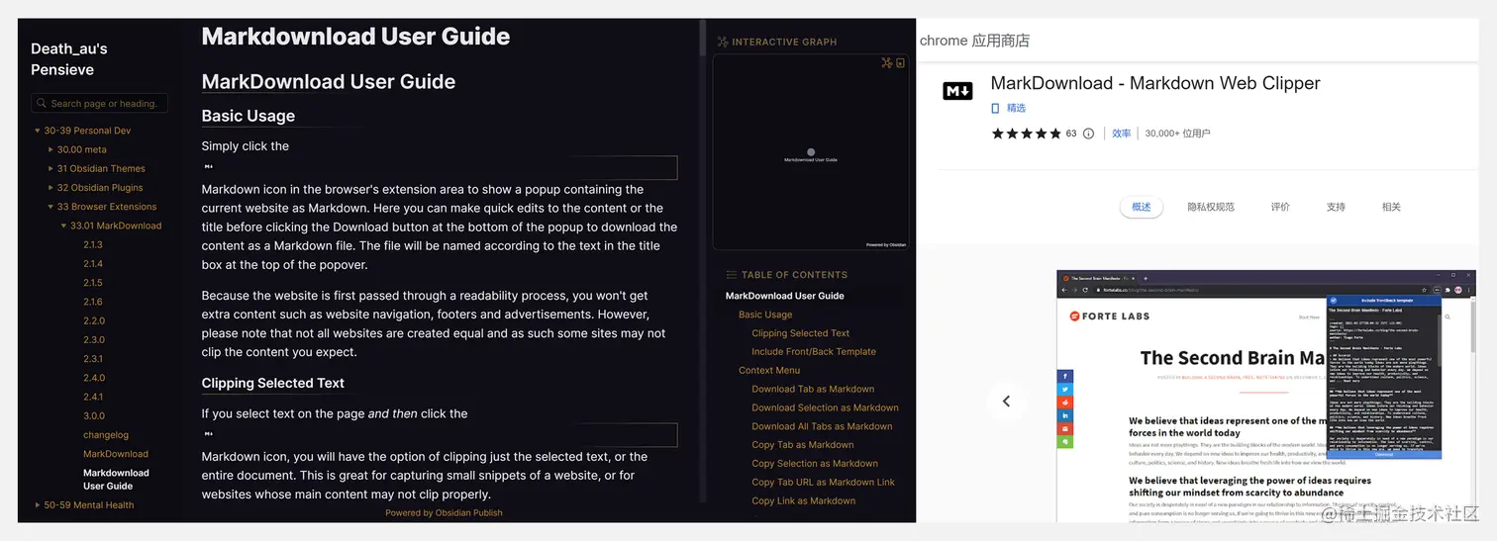The image size is (1497, 541).
Task: Jump to Clipping Selected Text in contents
Action: tap(800, 333)
